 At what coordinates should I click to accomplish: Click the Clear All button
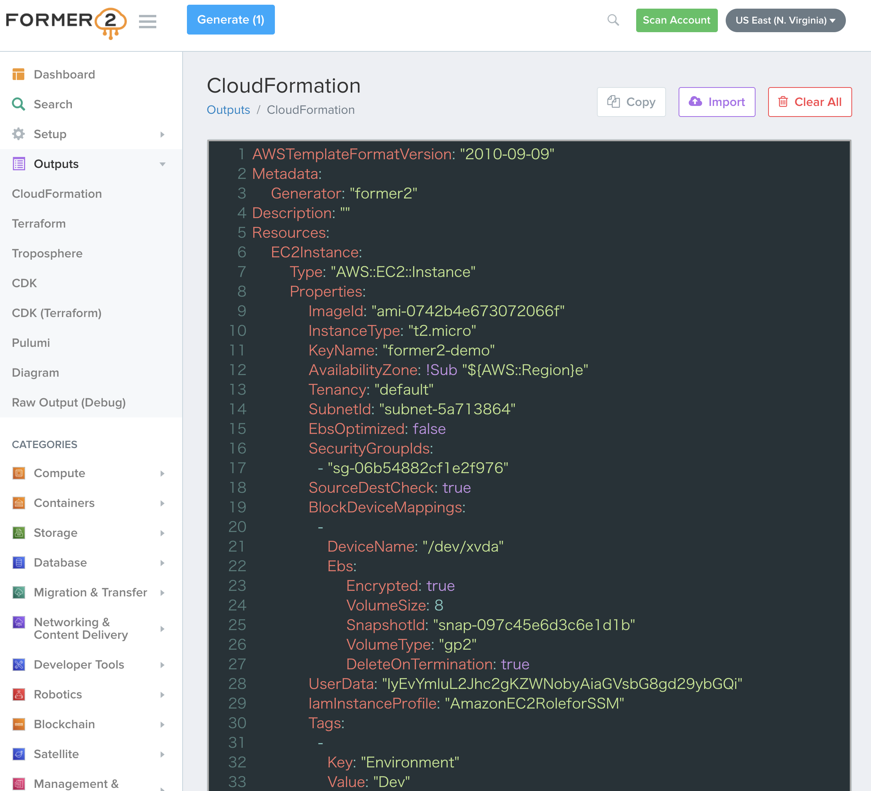click(809, 102)
